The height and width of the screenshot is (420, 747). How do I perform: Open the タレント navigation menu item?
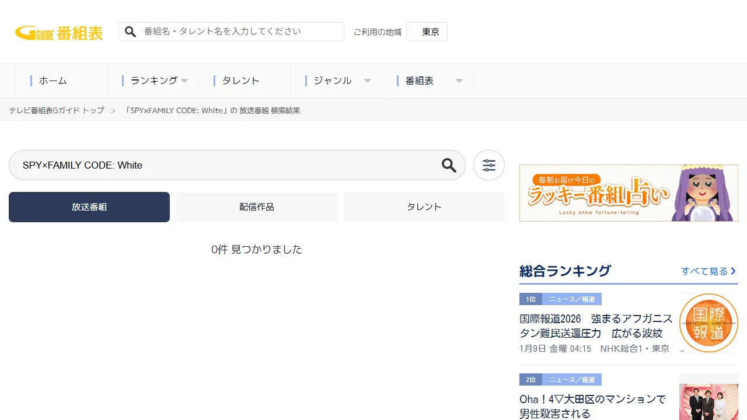tap(240, 81)
